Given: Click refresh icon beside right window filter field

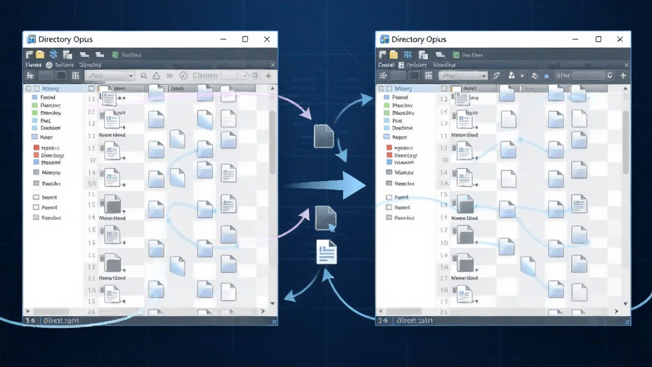Looking at the screenshot, I should (610, 75).
